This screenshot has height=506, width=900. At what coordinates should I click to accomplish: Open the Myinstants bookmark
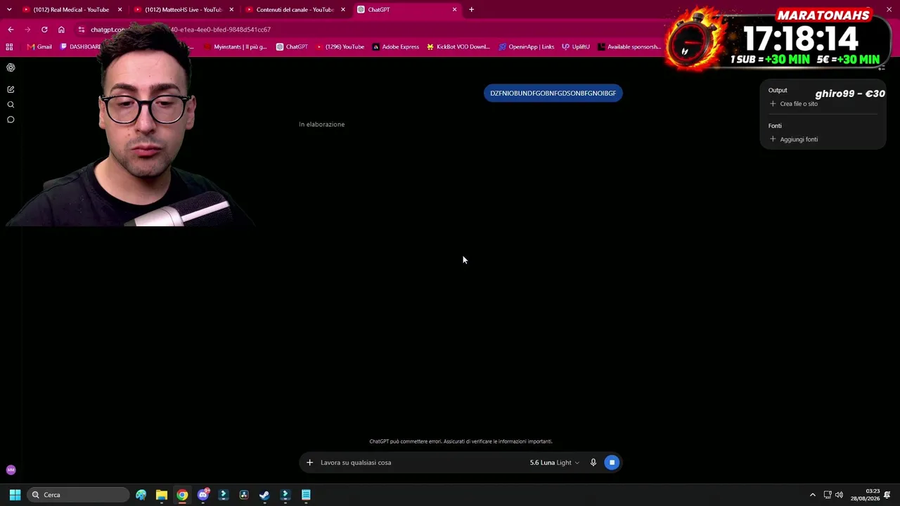click(x=236, y=47)
